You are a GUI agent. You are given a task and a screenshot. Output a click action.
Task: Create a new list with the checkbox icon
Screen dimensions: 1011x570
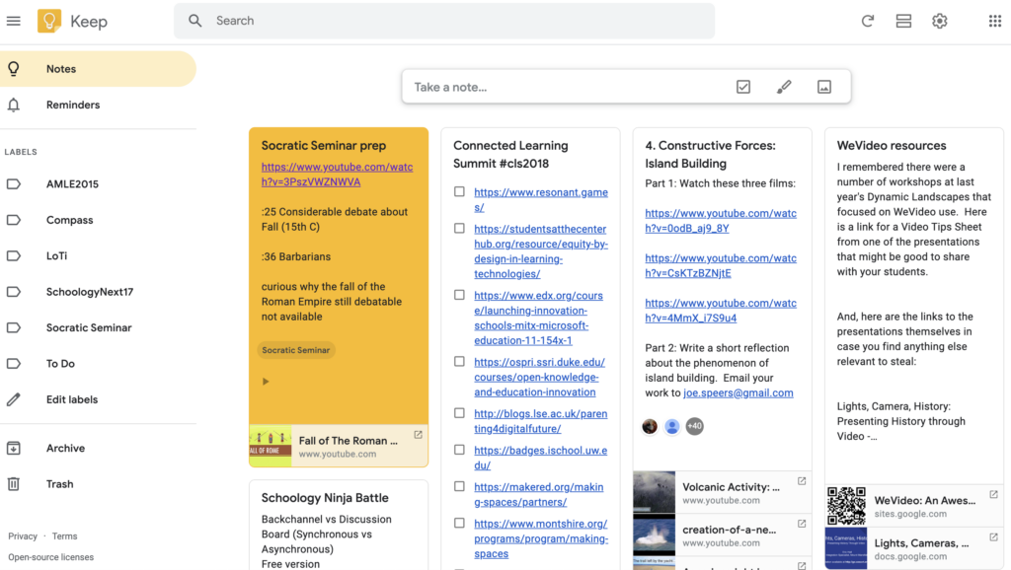pyautogui.click(x=743, y=87)
